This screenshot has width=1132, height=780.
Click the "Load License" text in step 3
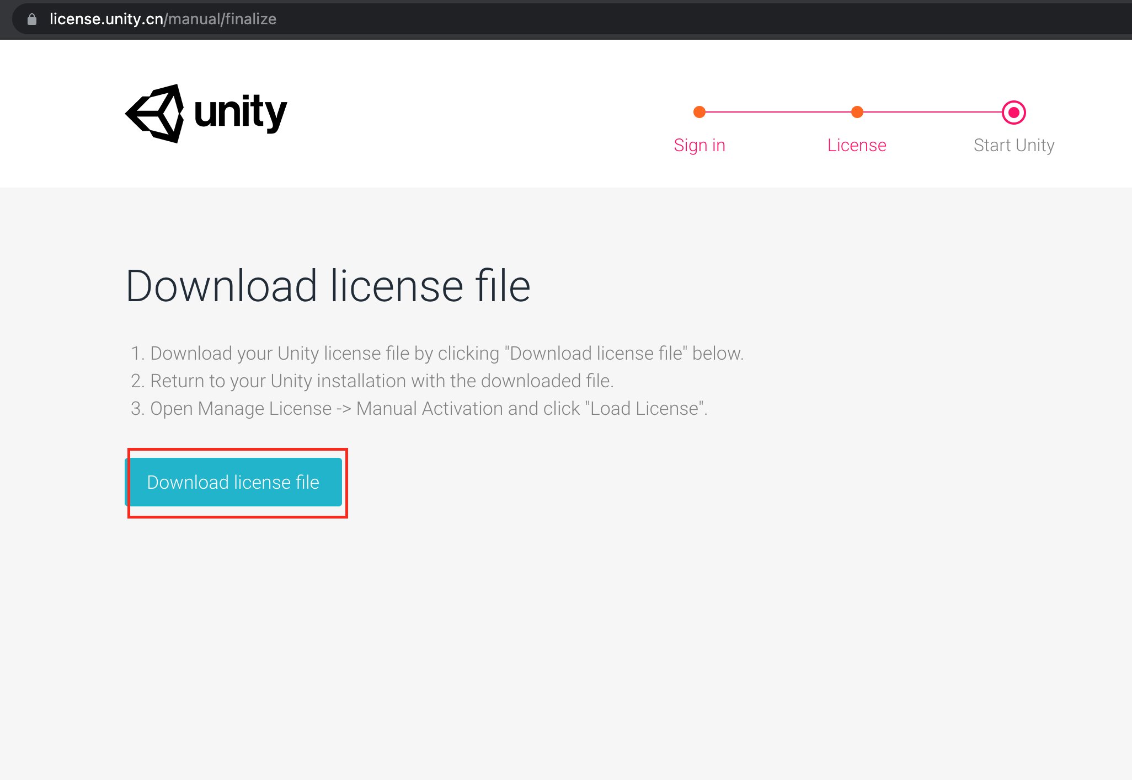(x=644, y=408)
